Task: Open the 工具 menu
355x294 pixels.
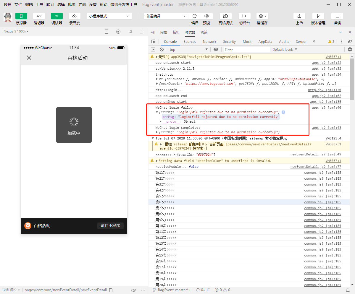Action: [x=40, y=4]
